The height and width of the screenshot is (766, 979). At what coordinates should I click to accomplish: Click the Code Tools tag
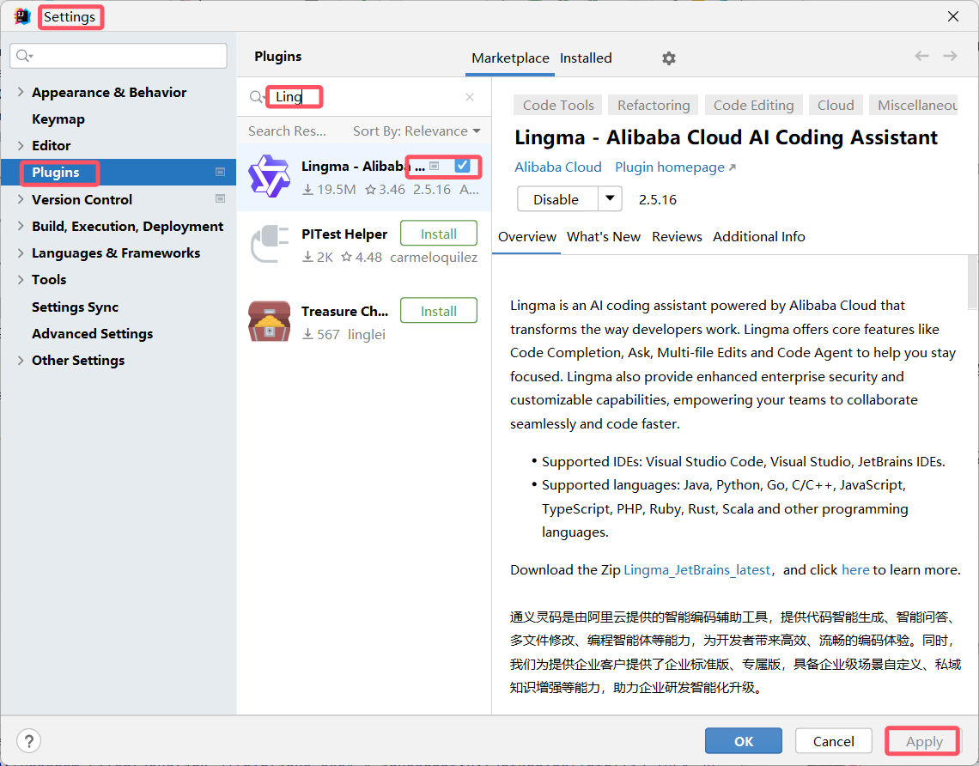[x=558, y=105]
